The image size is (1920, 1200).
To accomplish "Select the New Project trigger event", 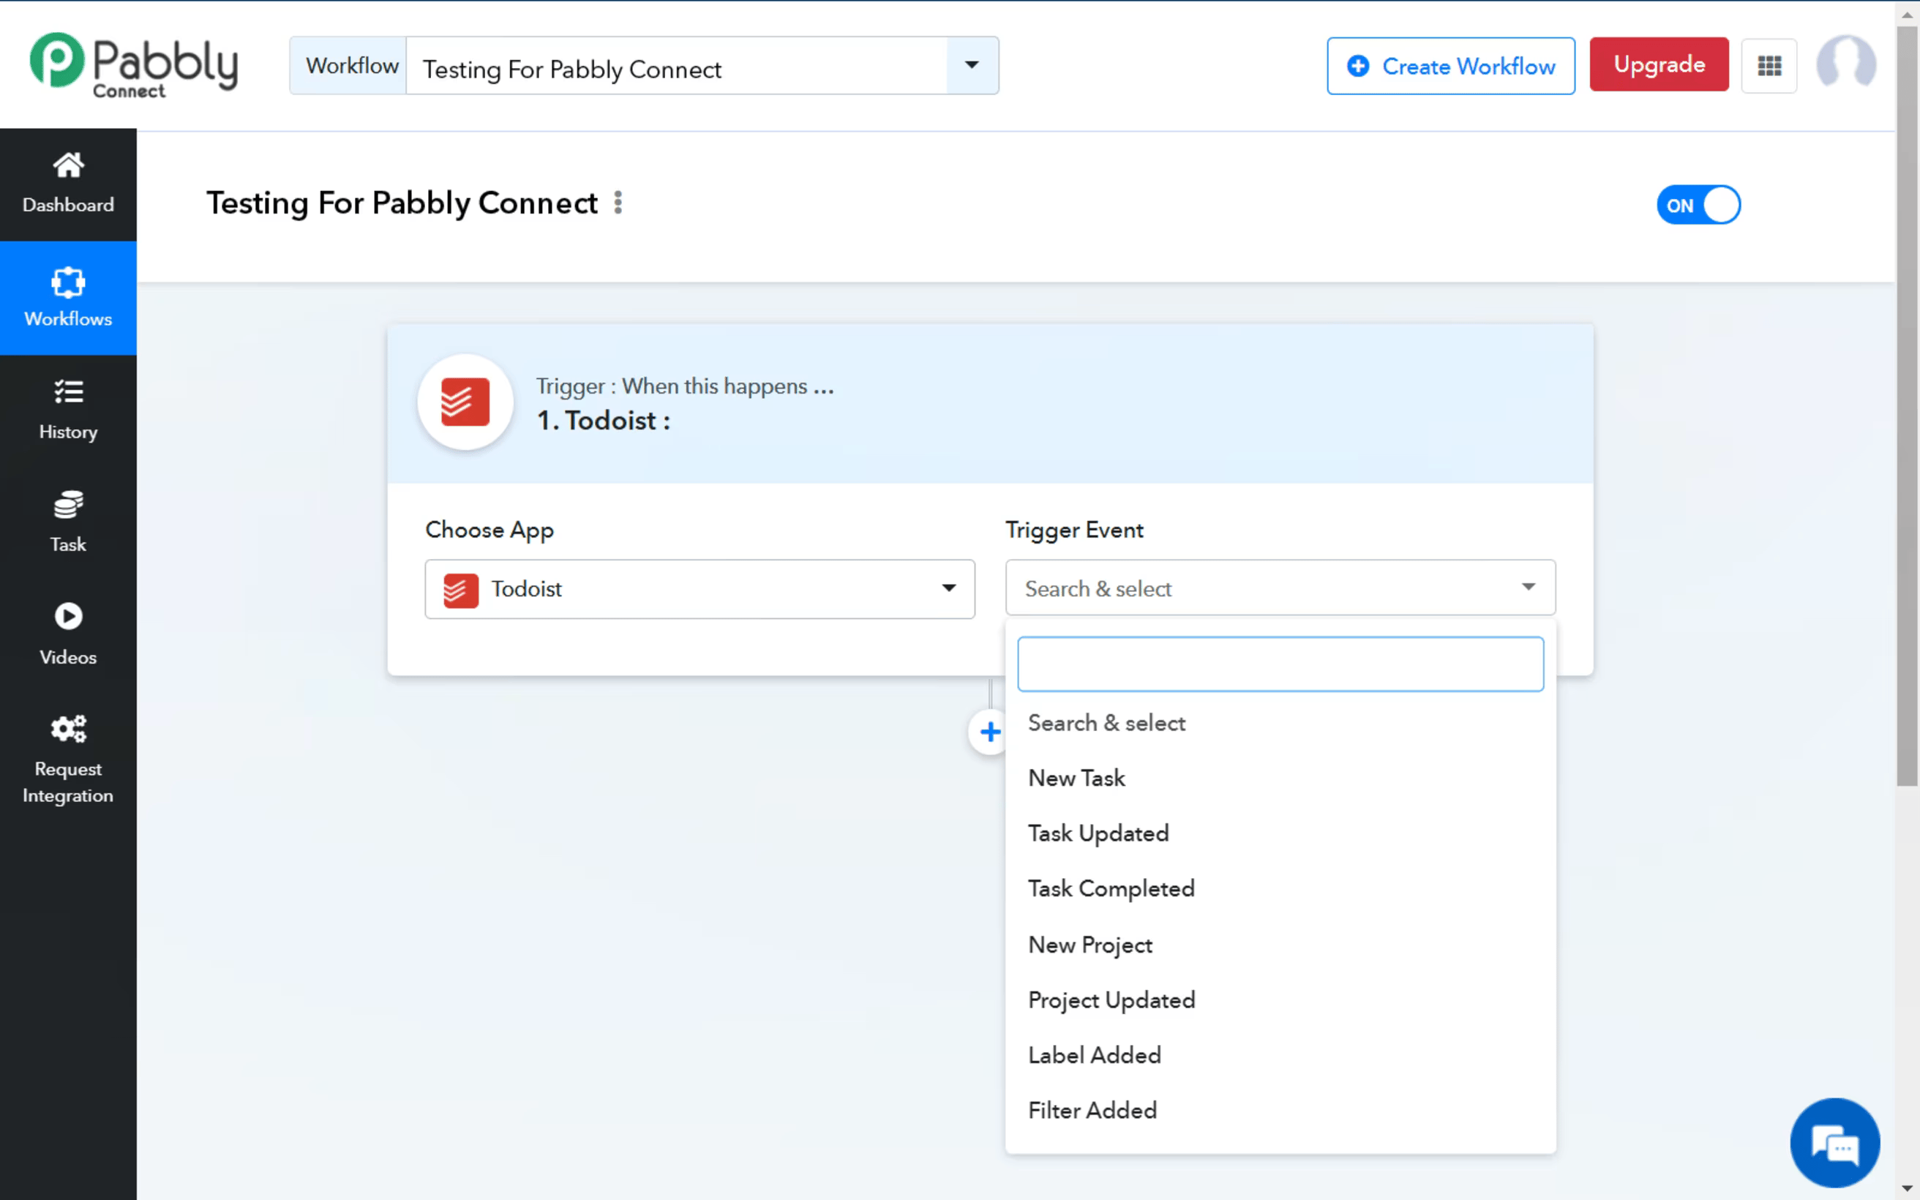I will coord(1280,945).
